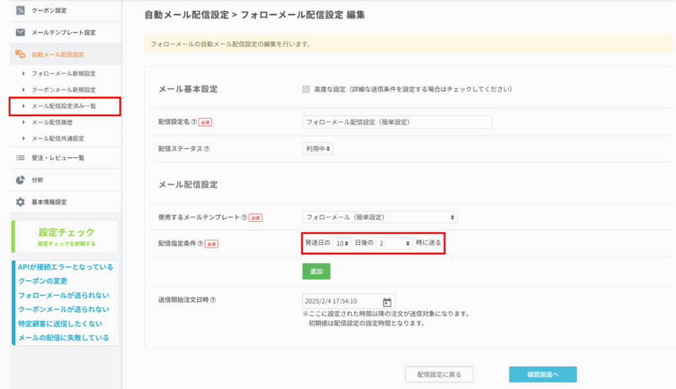
Task: Click the analysis pie chart icon
Action: 20,180
